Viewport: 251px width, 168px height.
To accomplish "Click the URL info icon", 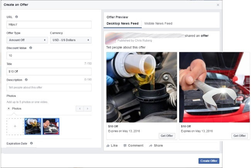I will [17, 17].
